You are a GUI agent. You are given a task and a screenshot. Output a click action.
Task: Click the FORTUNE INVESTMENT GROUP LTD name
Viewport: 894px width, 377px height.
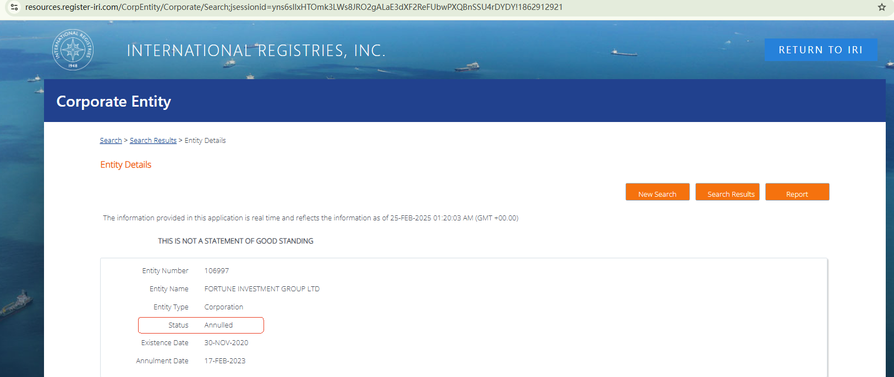coord(262,289)
